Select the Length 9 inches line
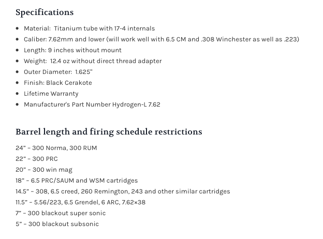 click(x=72, y=50)
